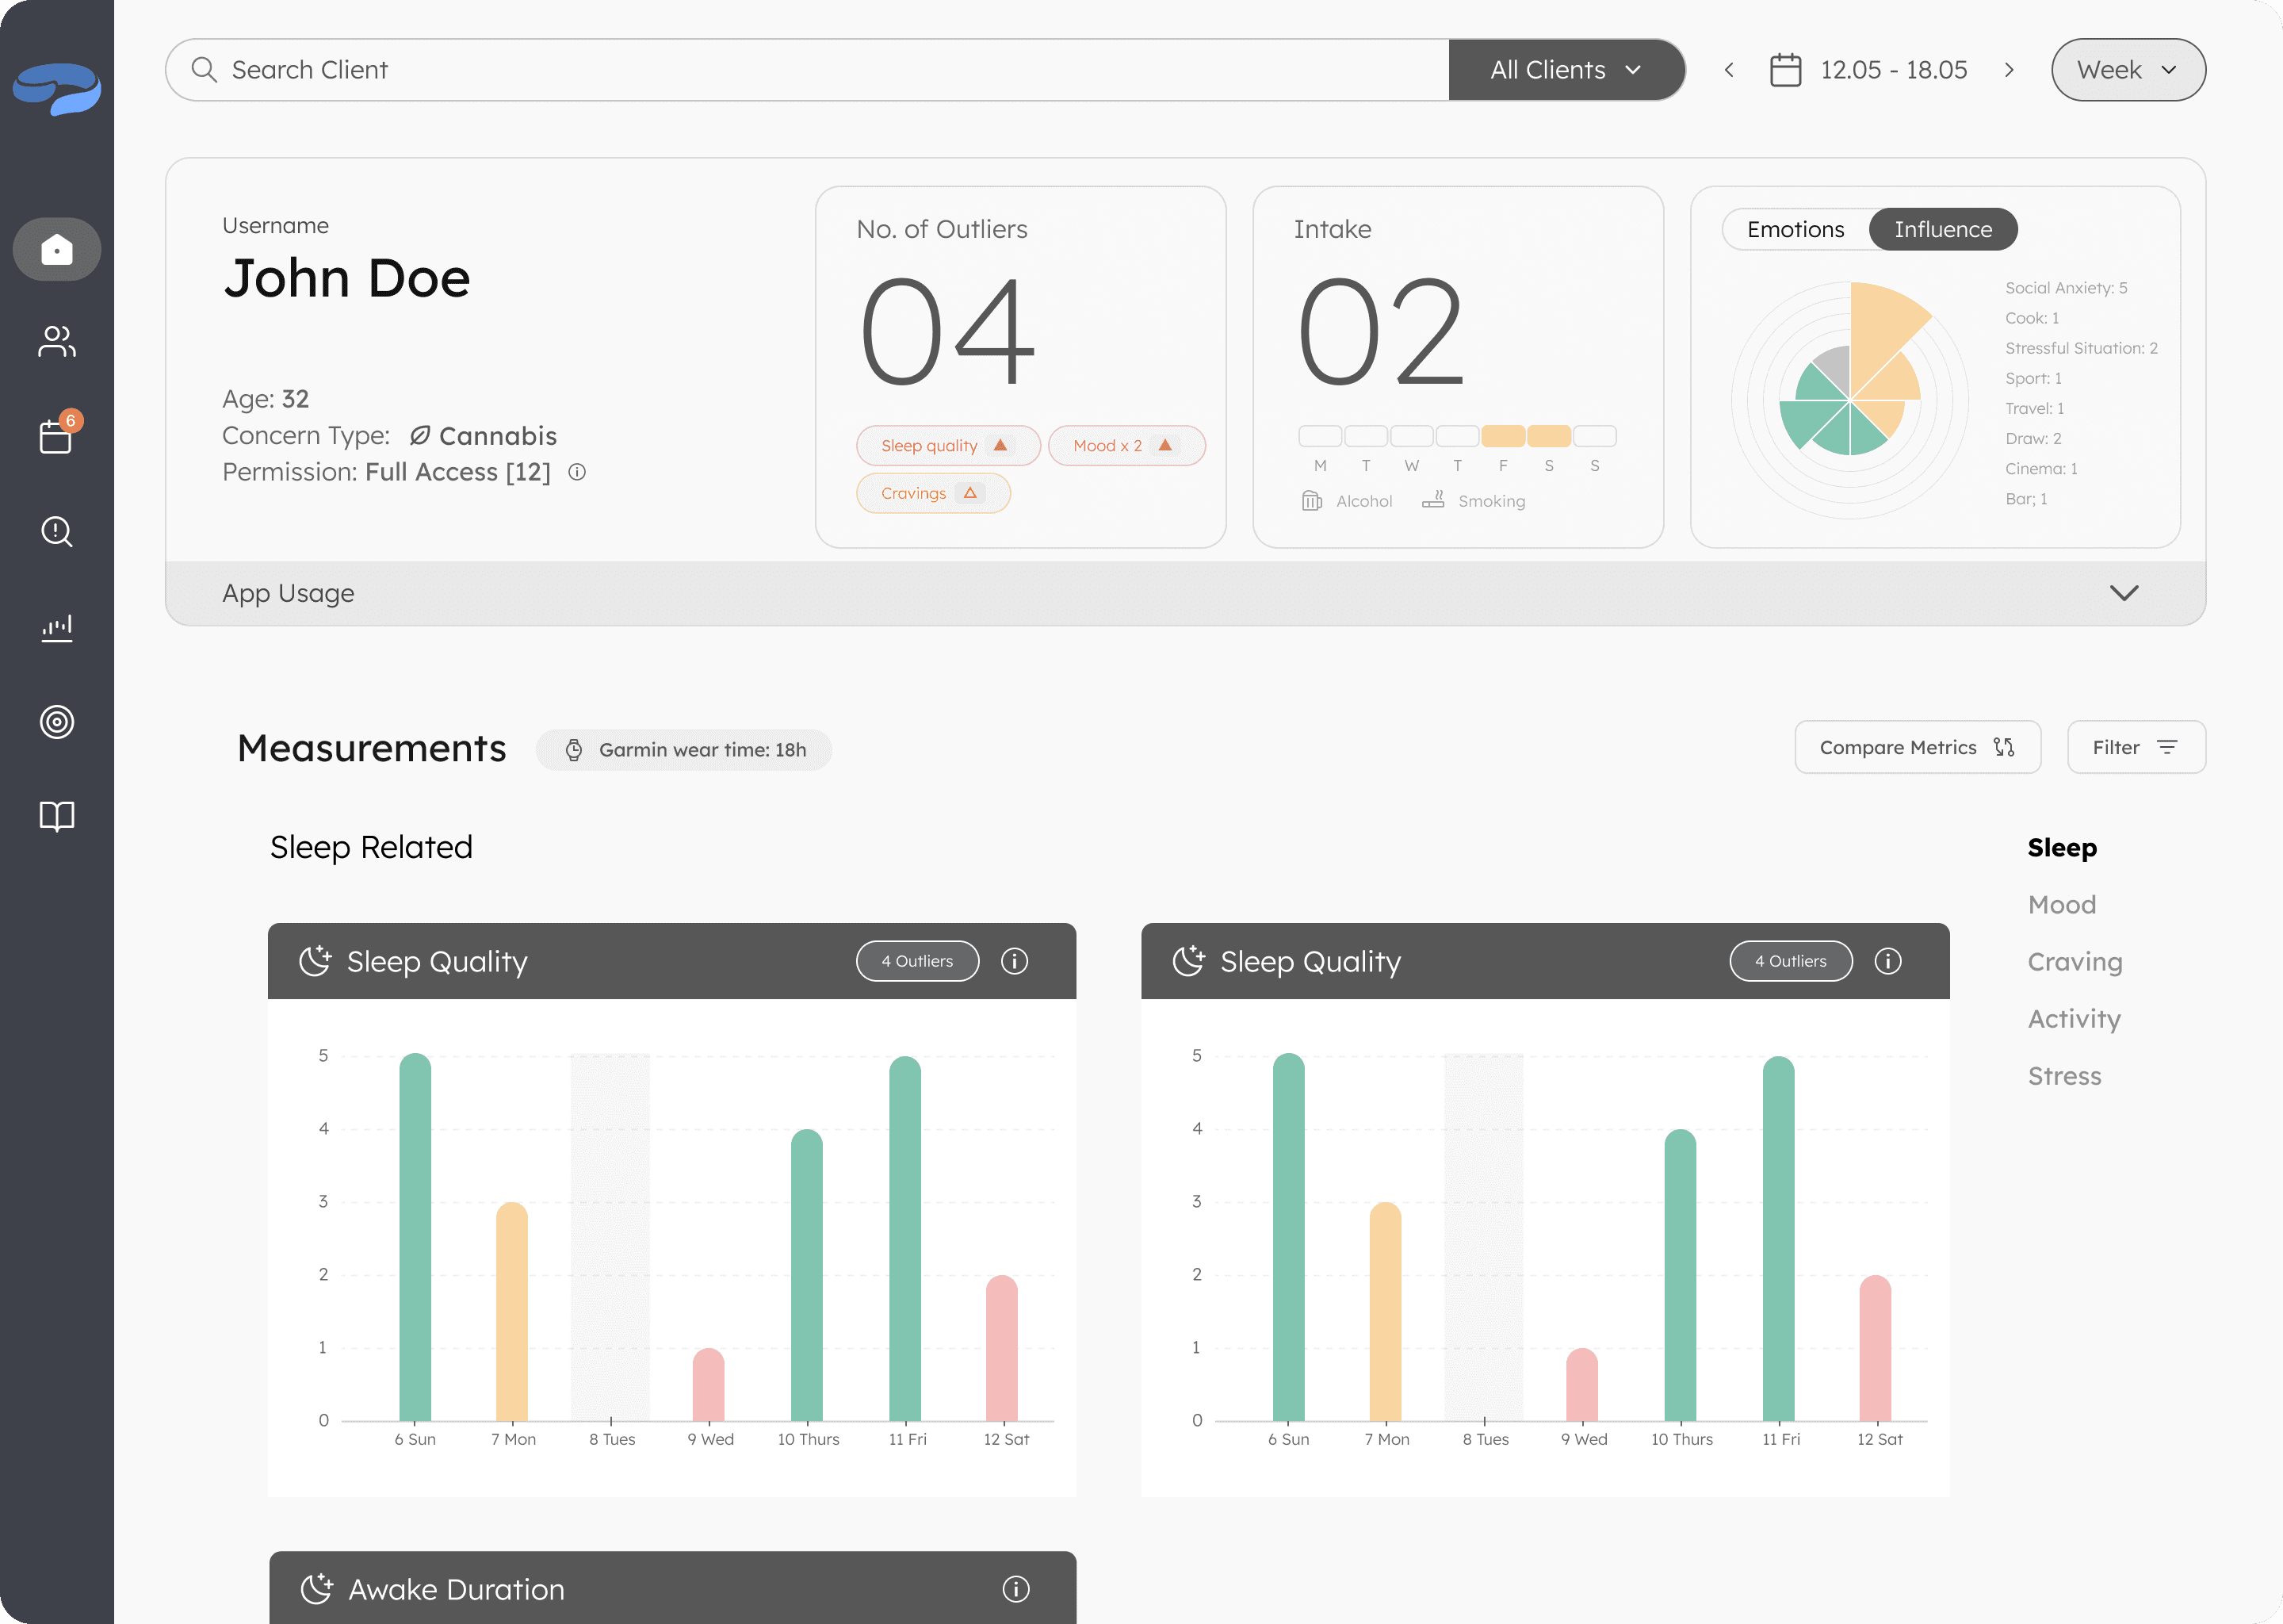The height and width of the screenshot is (1624, 2283).
Task: Toggle the Friday intake day box
Action: click(1502, 436)
